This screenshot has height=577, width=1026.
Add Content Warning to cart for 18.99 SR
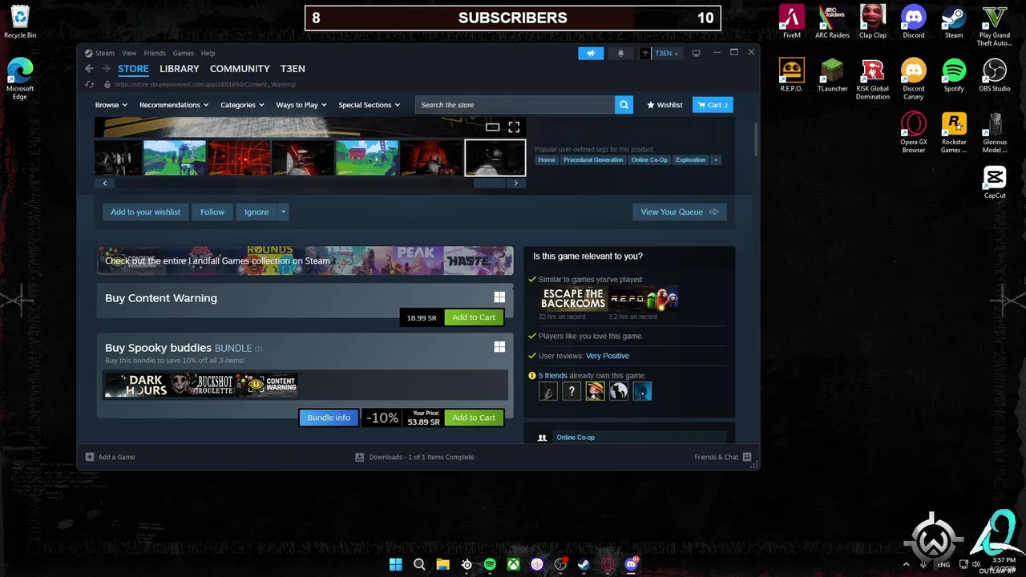tap(474, 317)
